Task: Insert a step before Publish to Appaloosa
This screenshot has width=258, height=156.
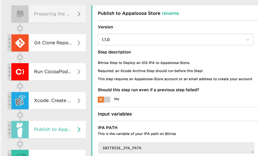Action: coord(20,115)
